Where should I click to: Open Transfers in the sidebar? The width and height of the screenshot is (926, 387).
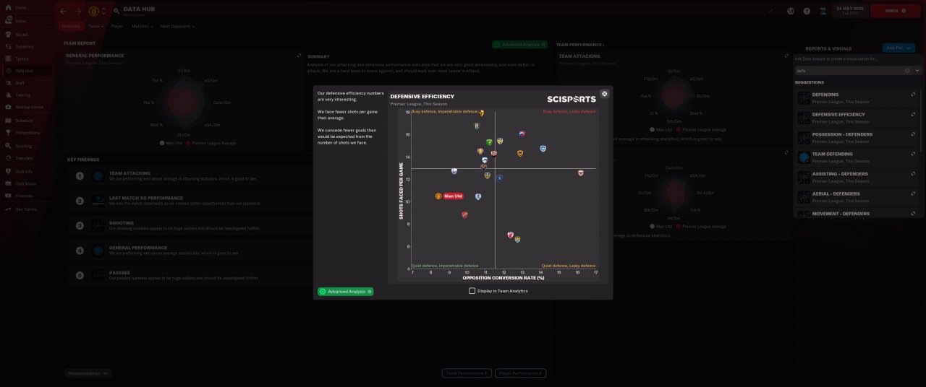click(x=24, y=158)
